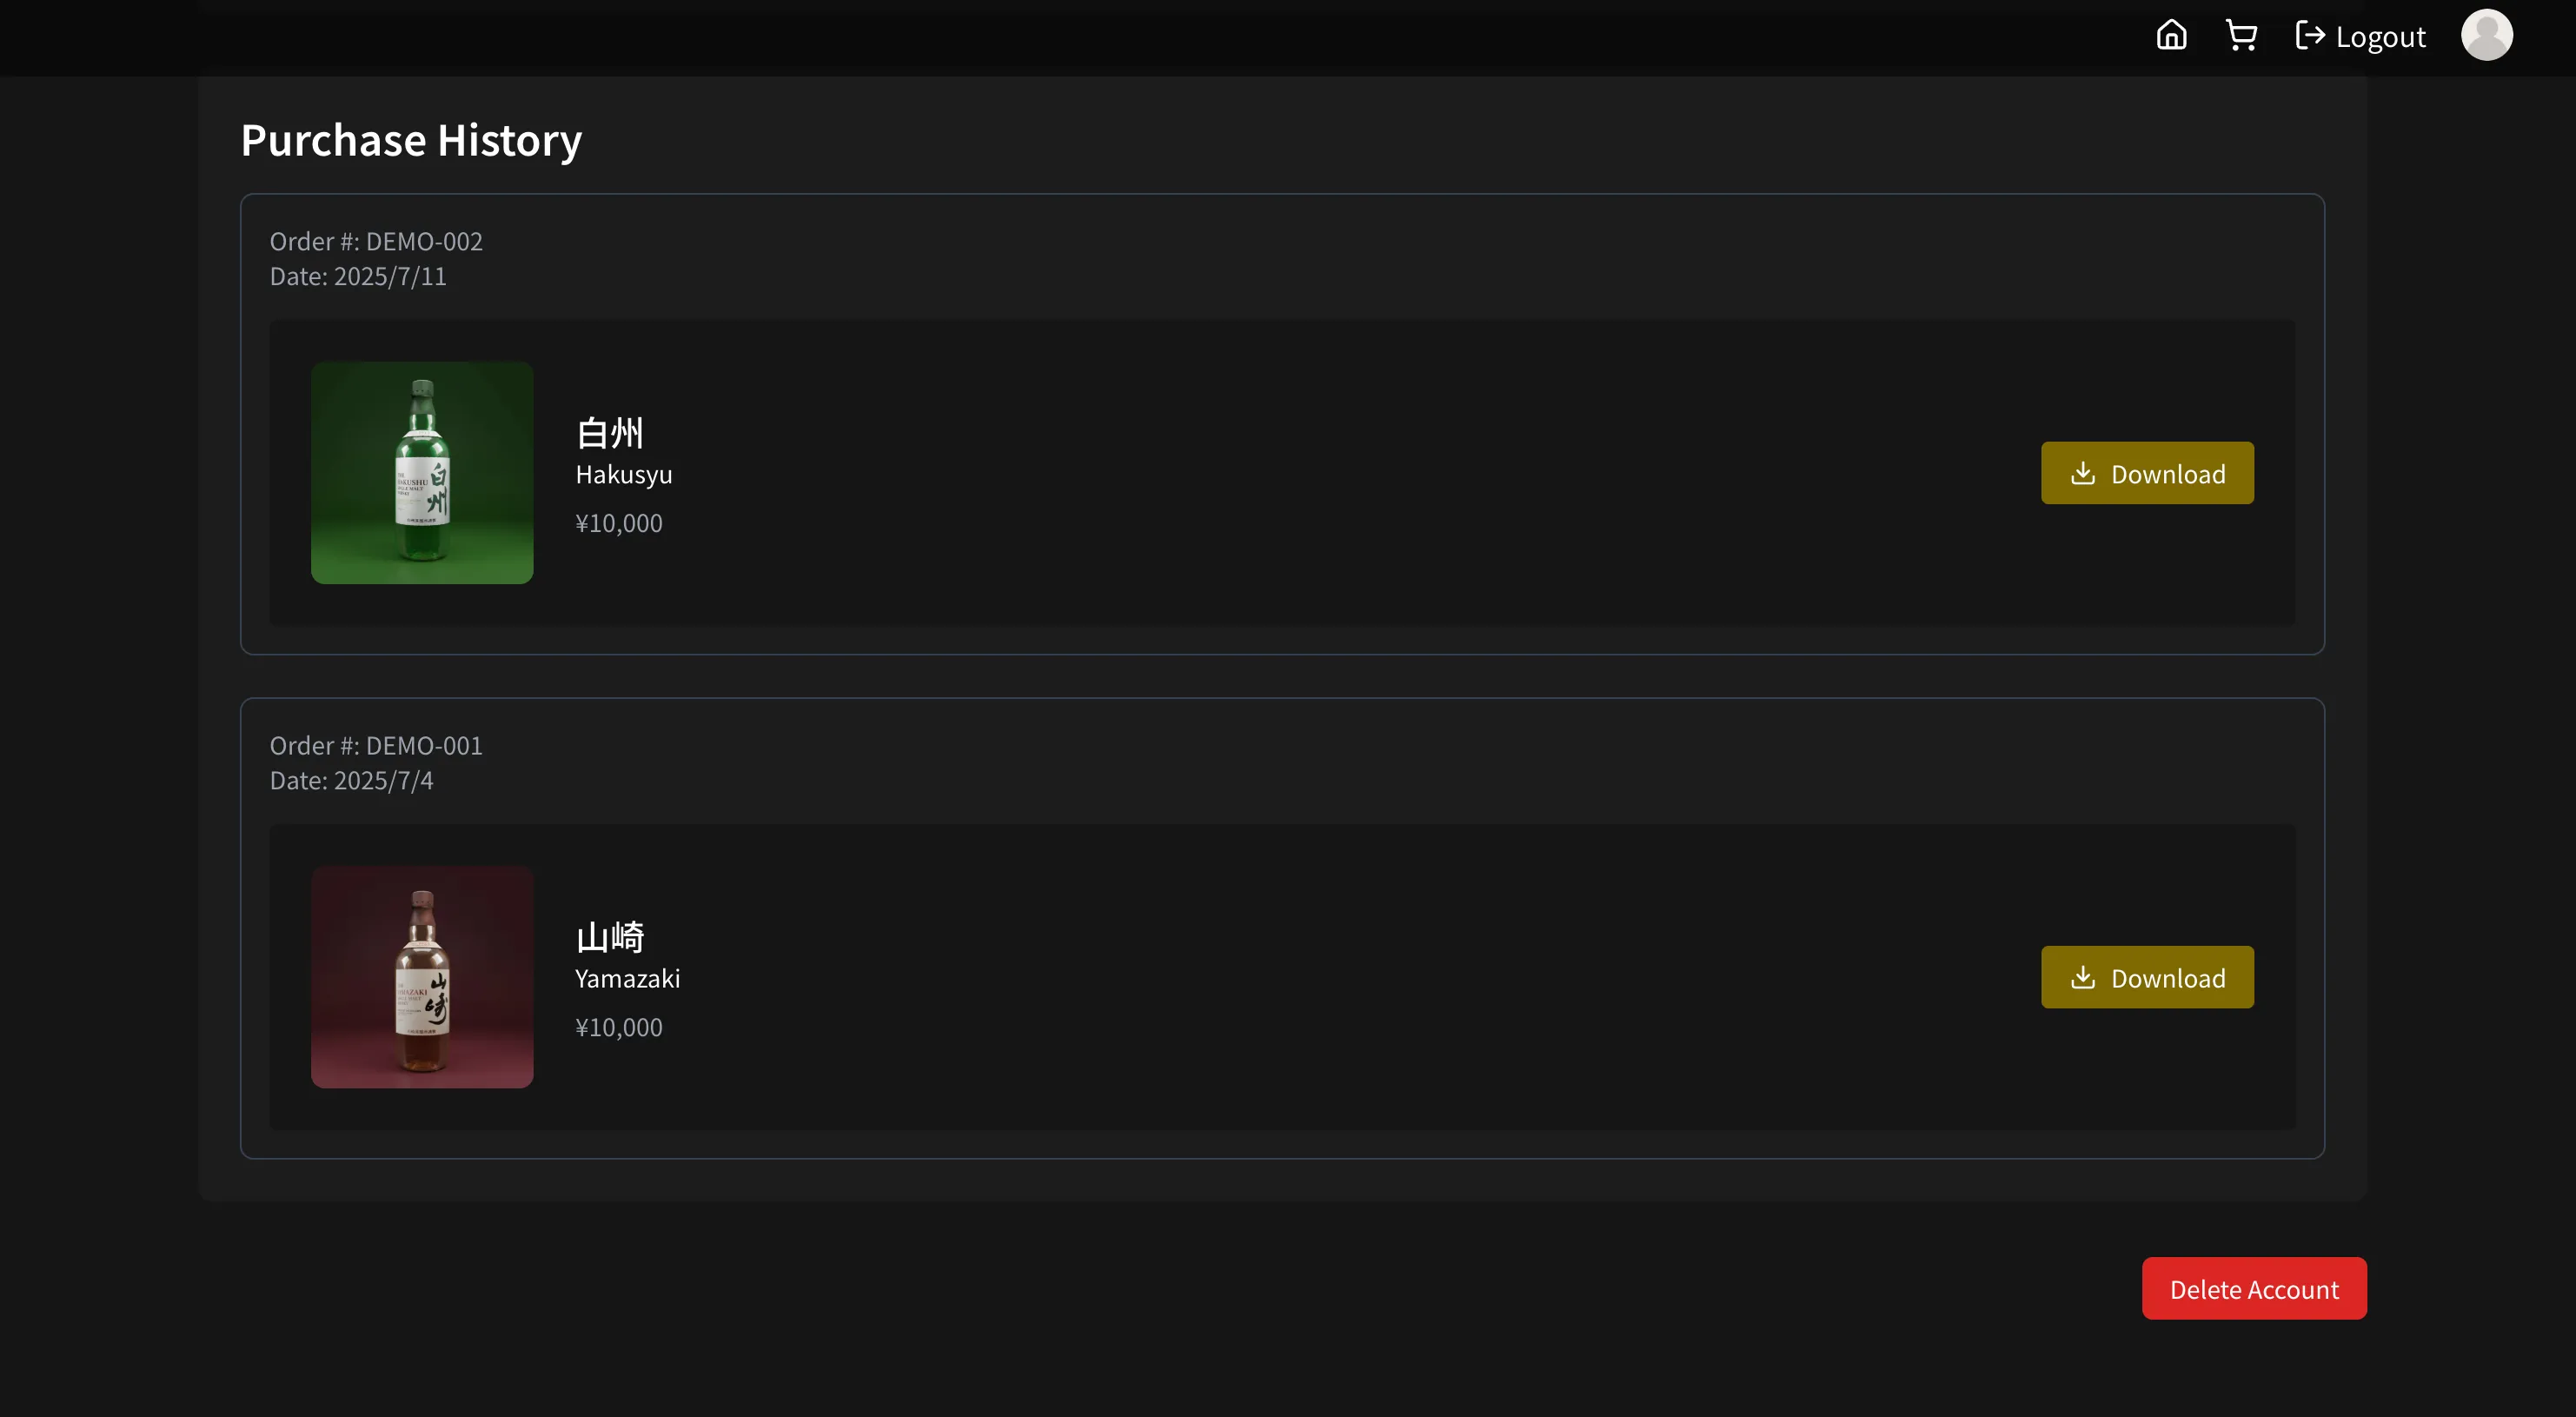Click the red Delete Account button

2253,1288
